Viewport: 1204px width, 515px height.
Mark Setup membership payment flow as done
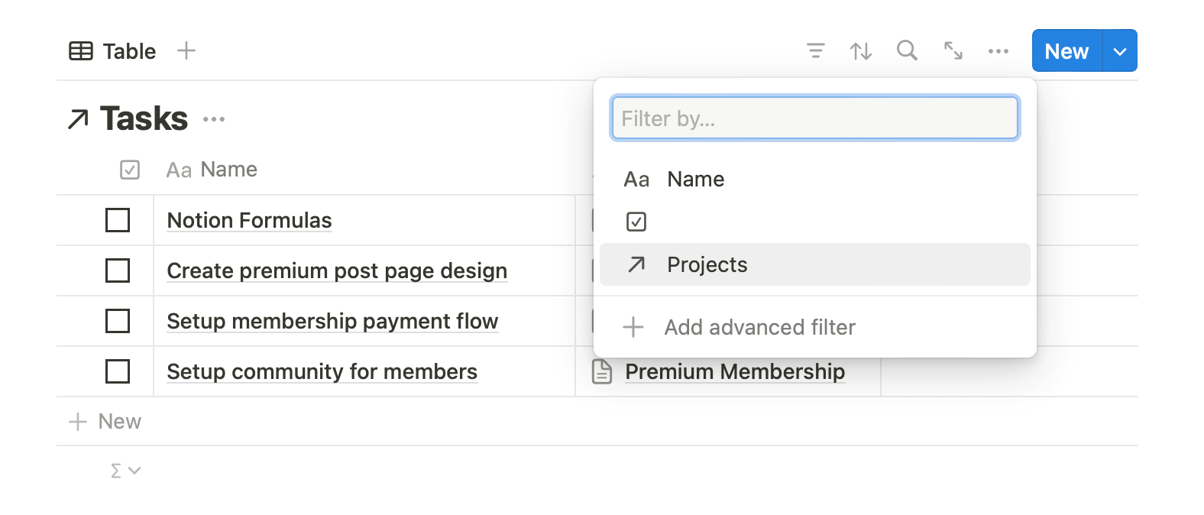pos(118,321)
